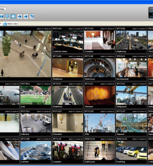
Task: Select the SD6112v Parking camera
Action: [x=131, y=151]
